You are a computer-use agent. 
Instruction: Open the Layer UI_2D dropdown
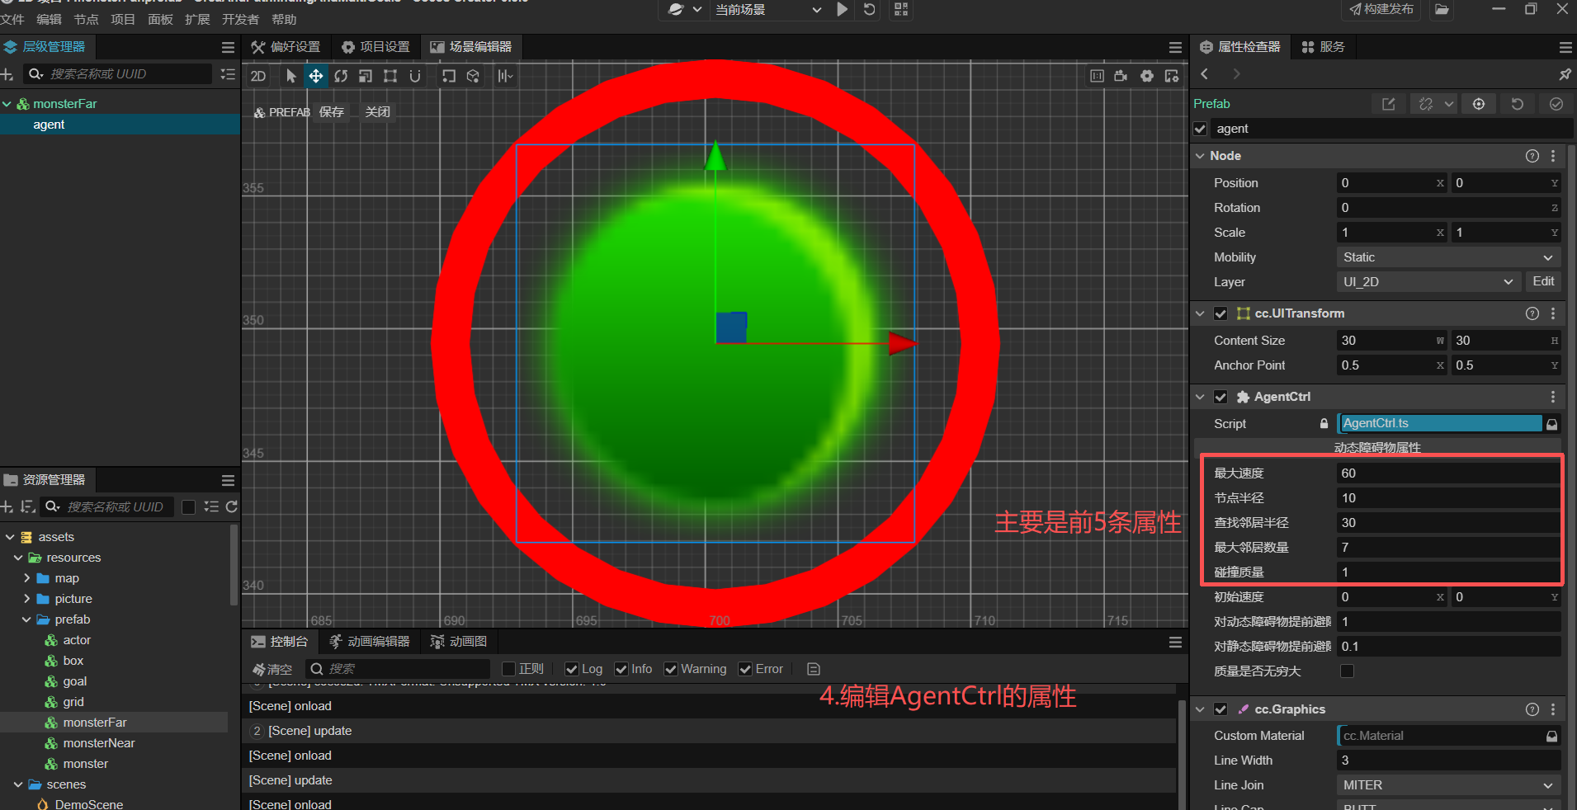coord(1428,282)
